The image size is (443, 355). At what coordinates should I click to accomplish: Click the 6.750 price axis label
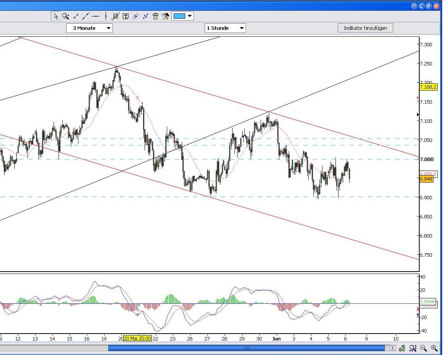[x=426, y=255]
